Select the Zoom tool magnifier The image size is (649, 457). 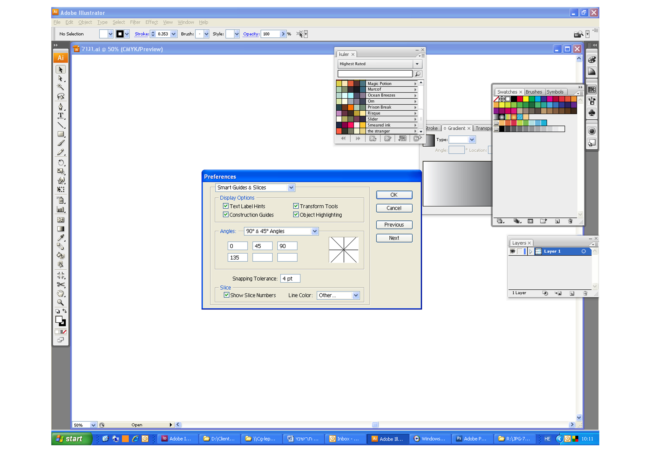[x=60, y=302]
